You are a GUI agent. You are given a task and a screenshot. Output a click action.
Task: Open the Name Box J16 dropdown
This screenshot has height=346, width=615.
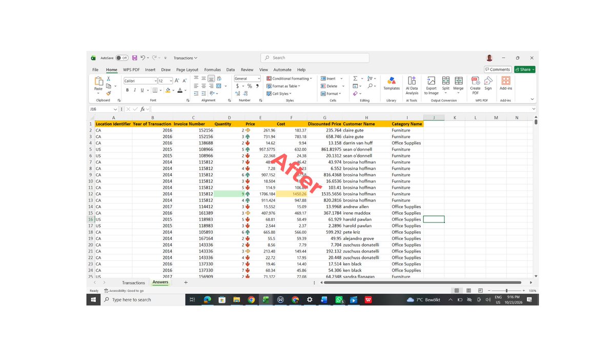115,109
